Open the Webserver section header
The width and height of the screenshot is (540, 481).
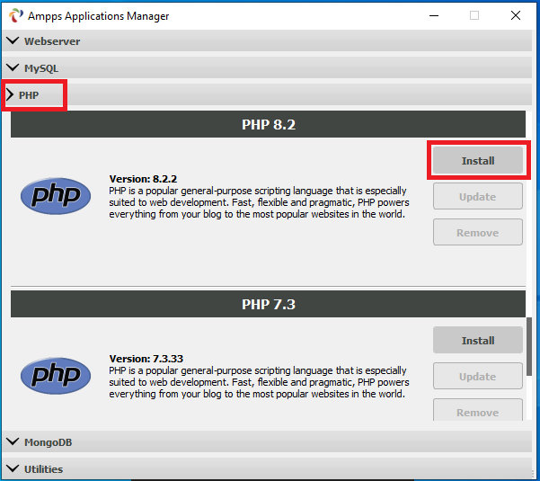pos(267,40)
